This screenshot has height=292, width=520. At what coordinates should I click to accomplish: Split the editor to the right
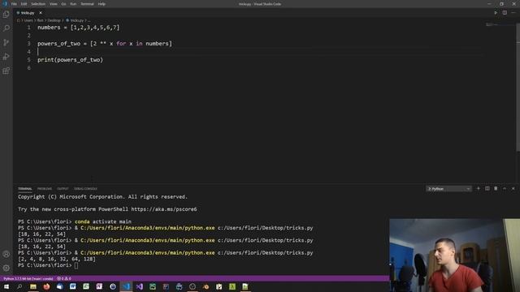505,13
